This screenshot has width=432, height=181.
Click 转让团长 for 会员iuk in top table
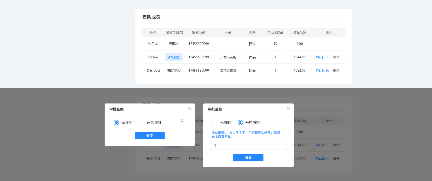point(322,57)
